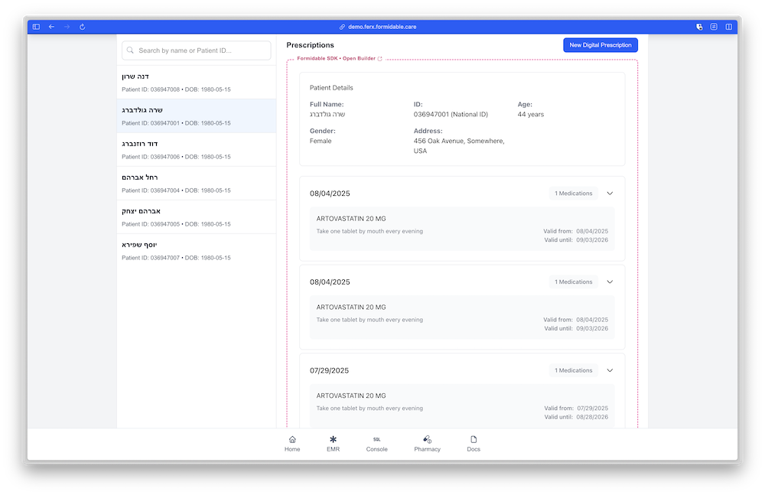Collapse the 07/29/2025 prescription entry

tap(610, 370)
